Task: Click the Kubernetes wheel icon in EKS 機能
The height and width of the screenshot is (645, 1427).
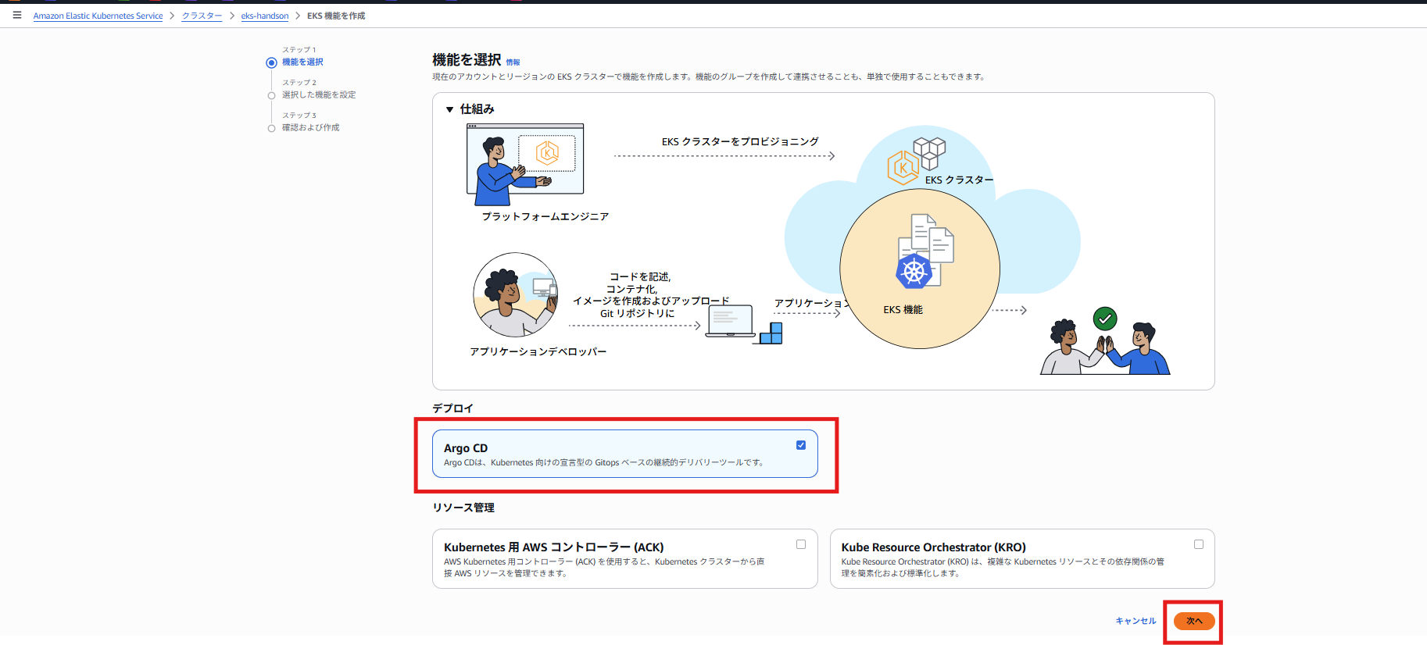Action: (x=914, y=272)
